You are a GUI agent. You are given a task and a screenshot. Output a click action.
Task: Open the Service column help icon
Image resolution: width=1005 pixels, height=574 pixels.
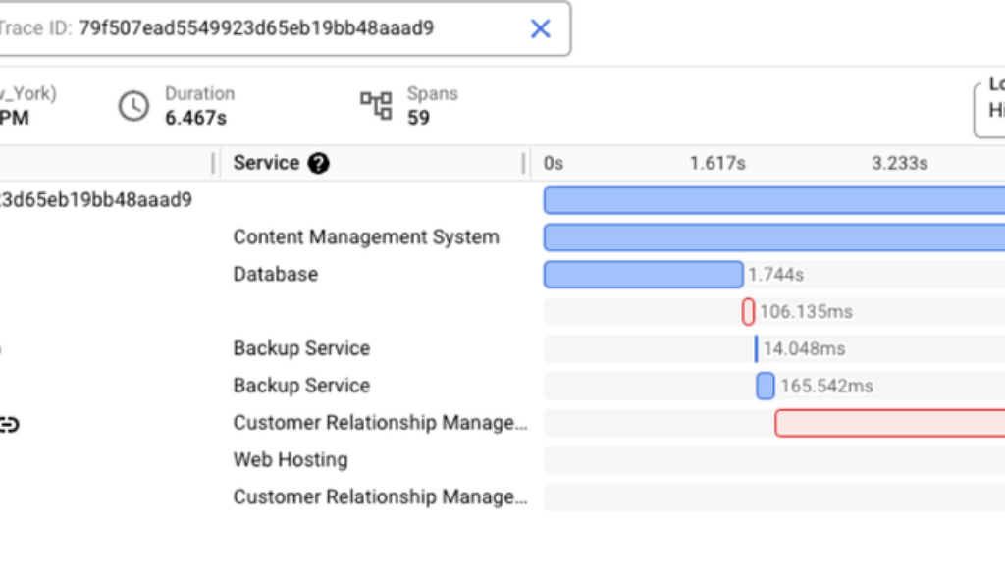point(318,164)
